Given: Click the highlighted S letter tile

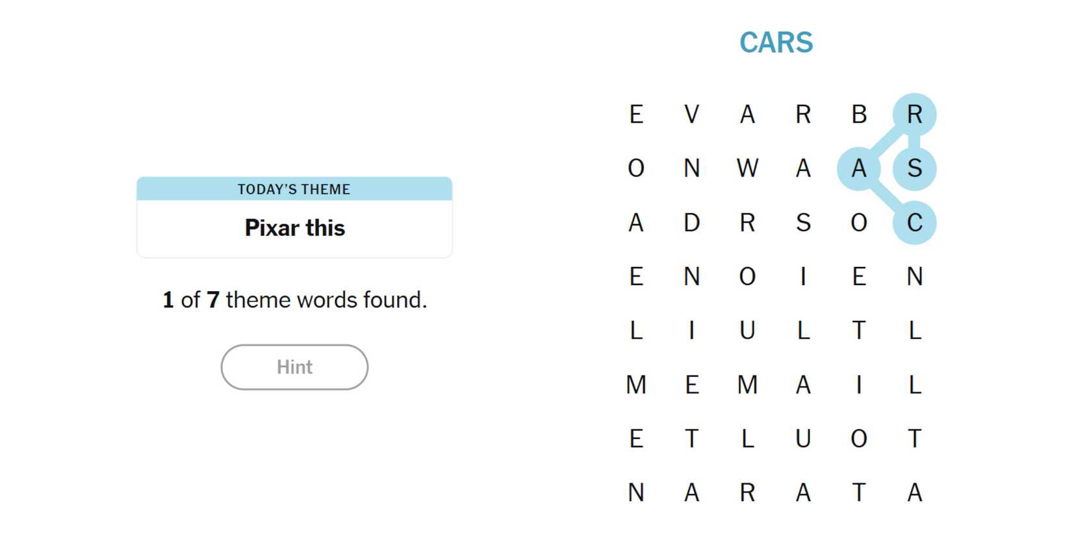Looking at the screenshot, I should click(x=914, y=168).
